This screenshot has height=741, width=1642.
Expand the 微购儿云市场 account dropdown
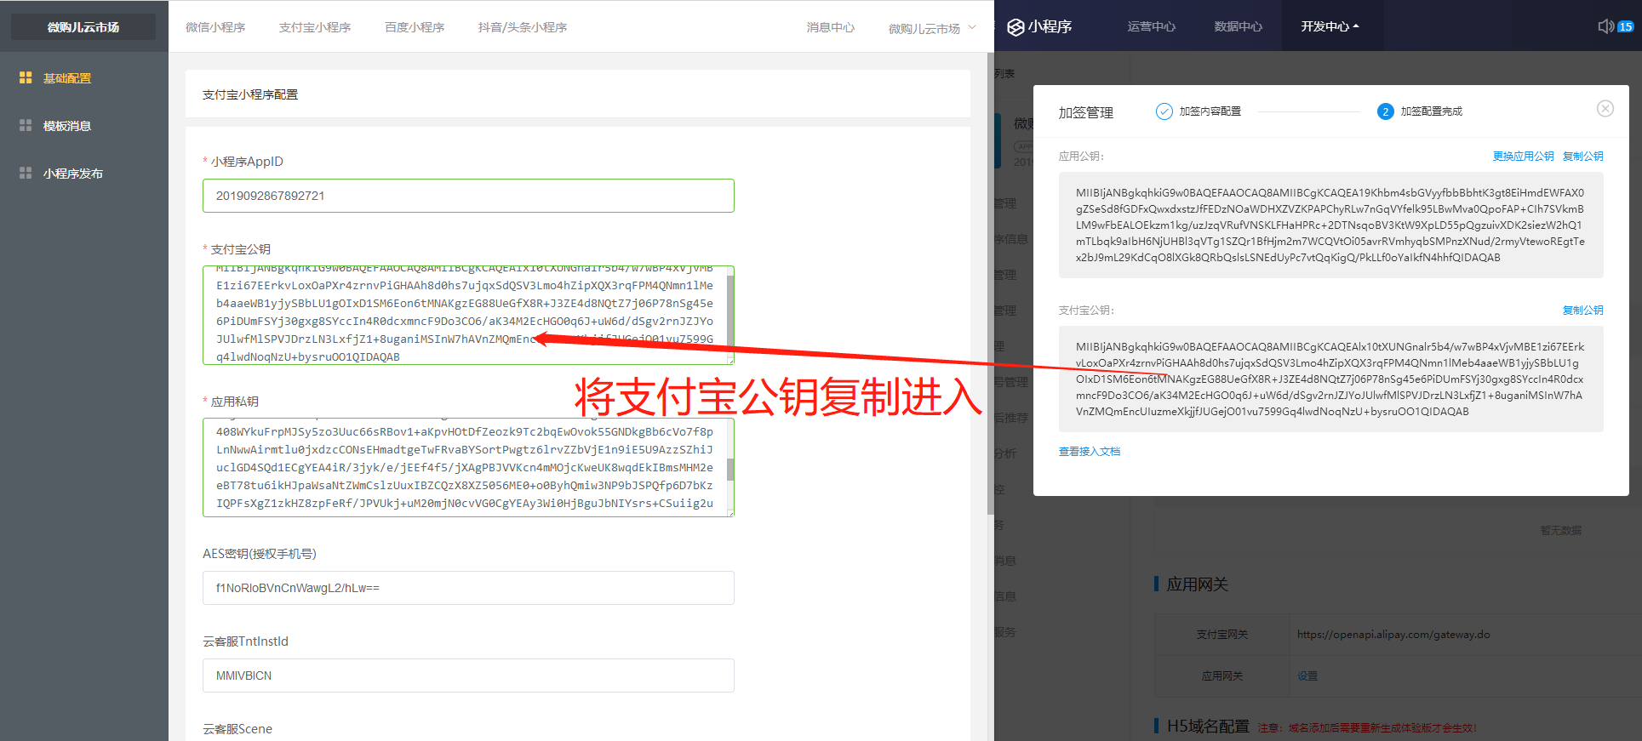[x=932, y=28]
